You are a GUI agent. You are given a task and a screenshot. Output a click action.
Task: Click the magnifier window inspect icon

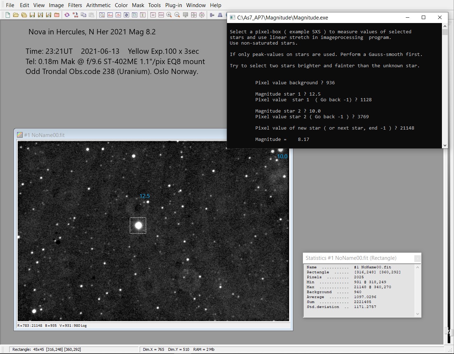(102, 15)
